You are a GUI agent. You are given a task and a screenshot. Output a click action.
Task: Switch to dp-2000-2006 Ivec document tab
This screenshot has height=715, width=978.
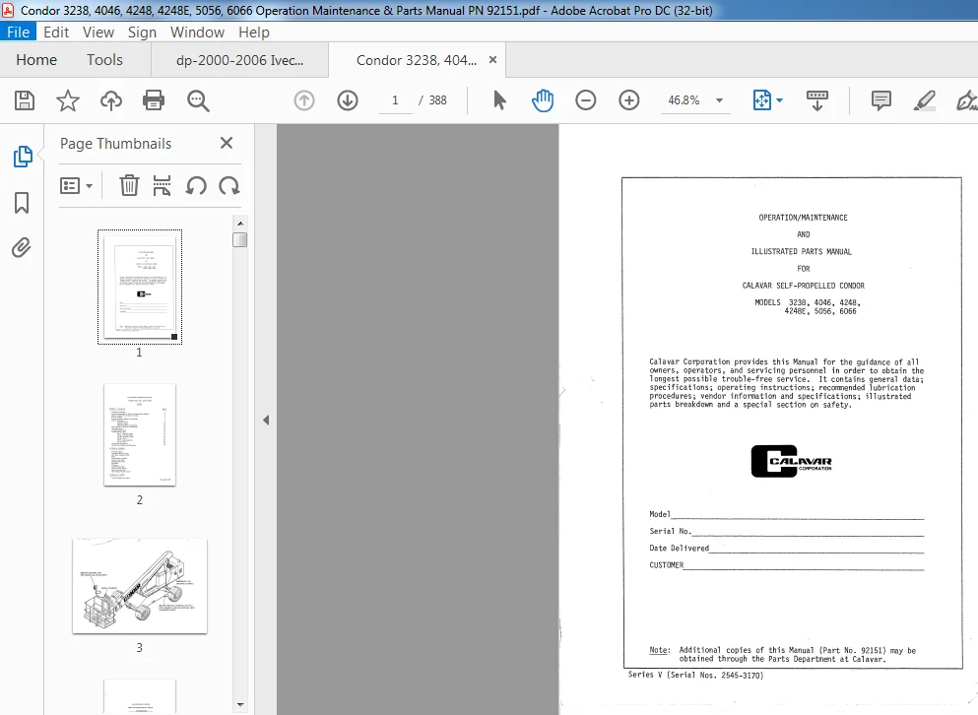coord(240,60)
